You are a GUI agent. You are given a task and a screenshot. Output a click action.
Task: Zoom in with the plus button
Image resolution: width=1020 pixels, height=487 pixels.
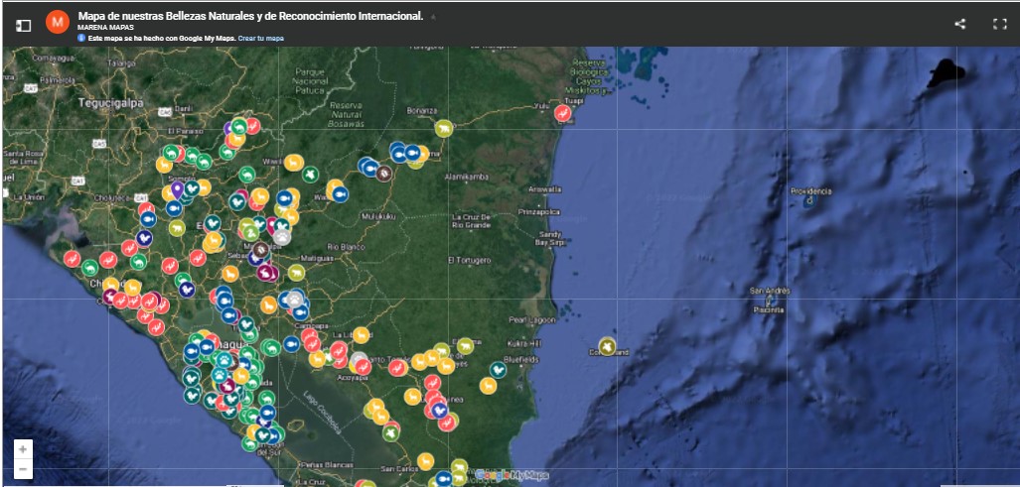[23, 449]
